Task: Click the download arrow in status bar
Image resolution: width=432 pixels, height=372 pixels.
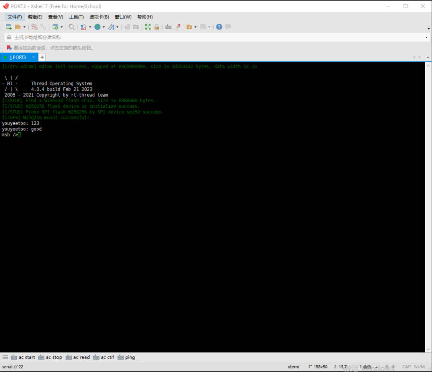Action: click(394, 367)
